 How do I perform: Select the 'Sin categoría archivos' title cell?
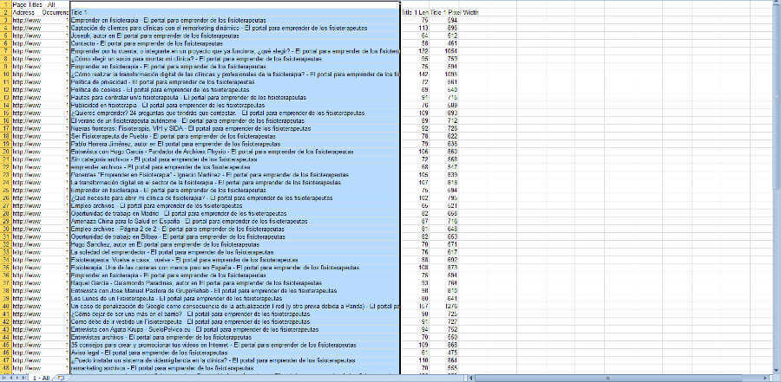tap(234, 159)
